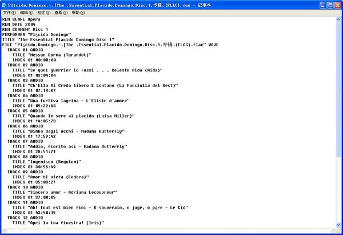Click the "TRACK 10 AUDIO" line
Screen dimensions: 343x235
coord(25,188)
